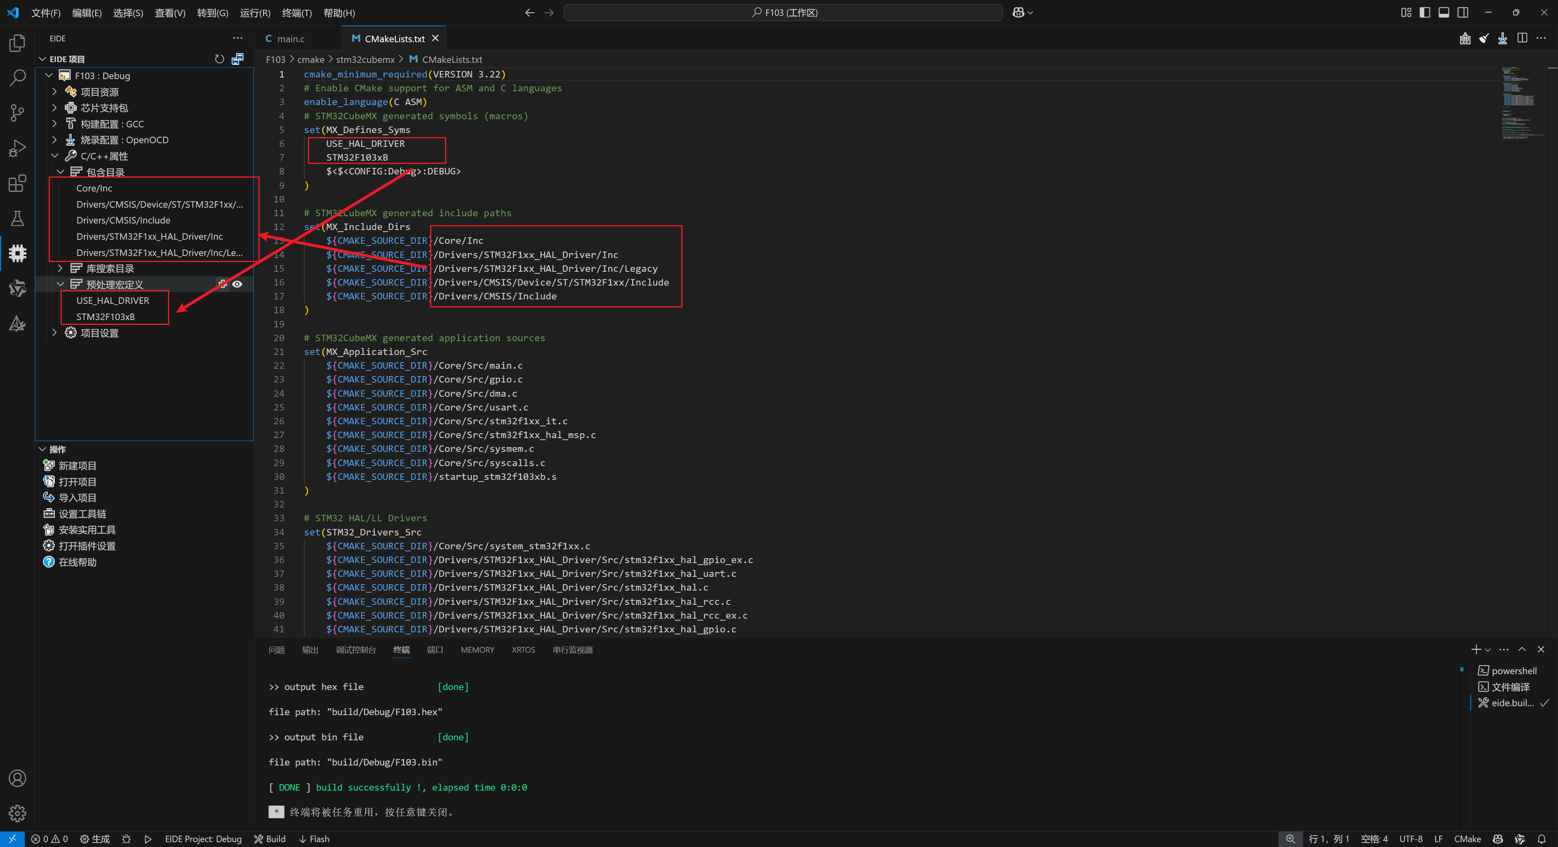The height and width of the screenshot is (847, 1558).
Task: Toggle eye icon on 预处理宏定义 row
Action: [238, 284]
